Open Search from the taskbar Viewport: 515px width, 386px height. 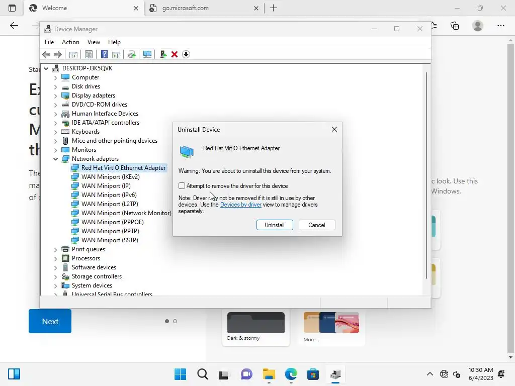(x=202, y=374)
